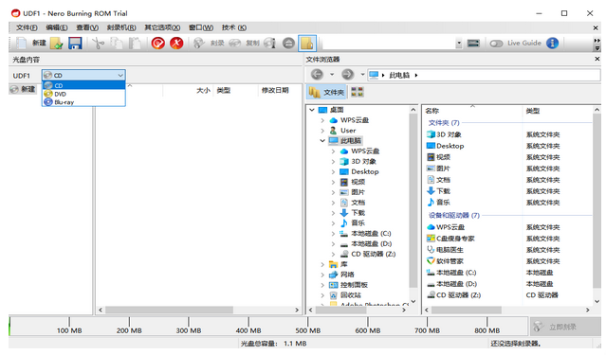Screen dimensions: 606x355
Task: Select CD 驱动器 (Z:) in folder tree
Action: (373, 254)
